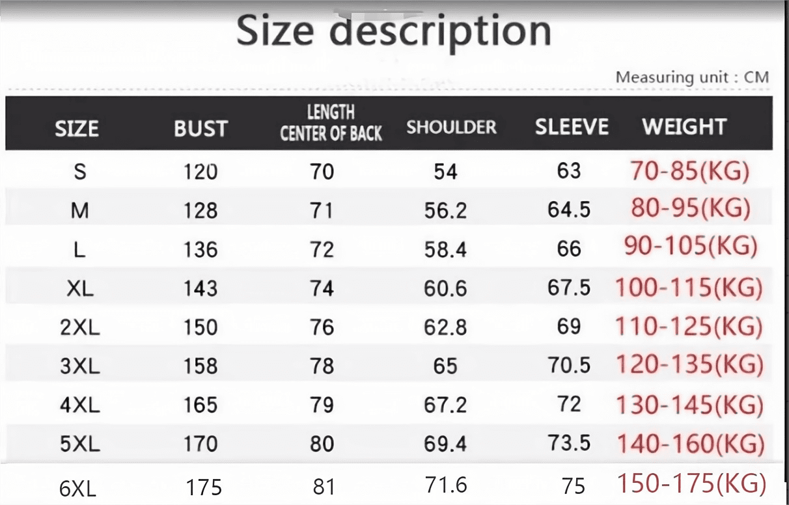Select the 6XL size label
The image size is (789, 505).
[77, 488]
